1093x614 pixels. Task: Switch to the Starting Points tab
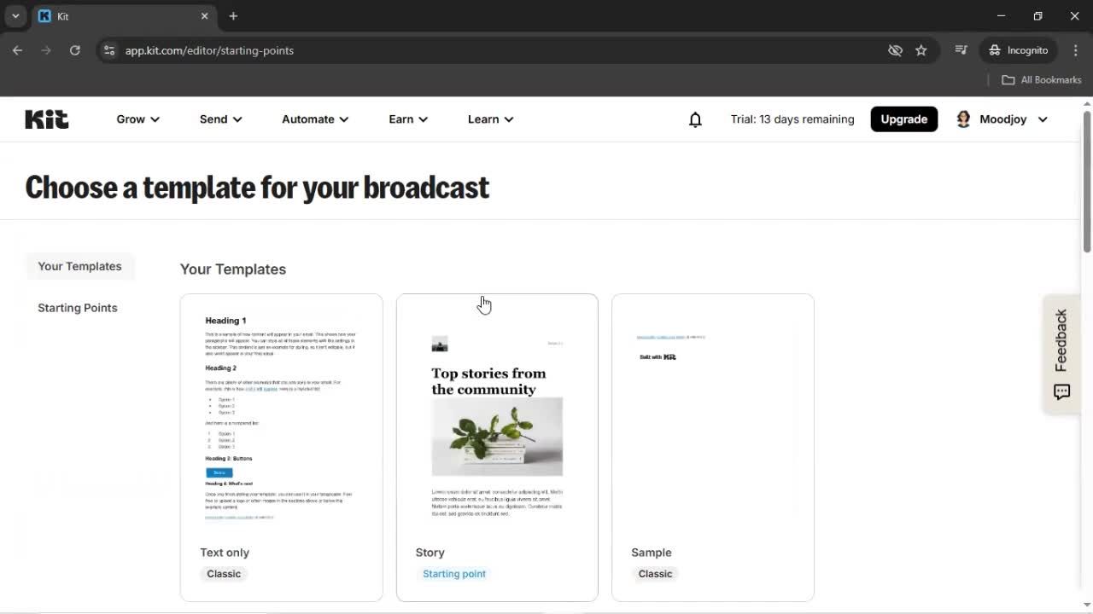(77, 308)
